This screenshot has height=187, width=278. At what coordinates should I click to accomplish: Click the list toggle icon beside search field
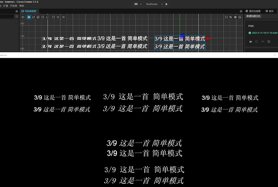17,16
